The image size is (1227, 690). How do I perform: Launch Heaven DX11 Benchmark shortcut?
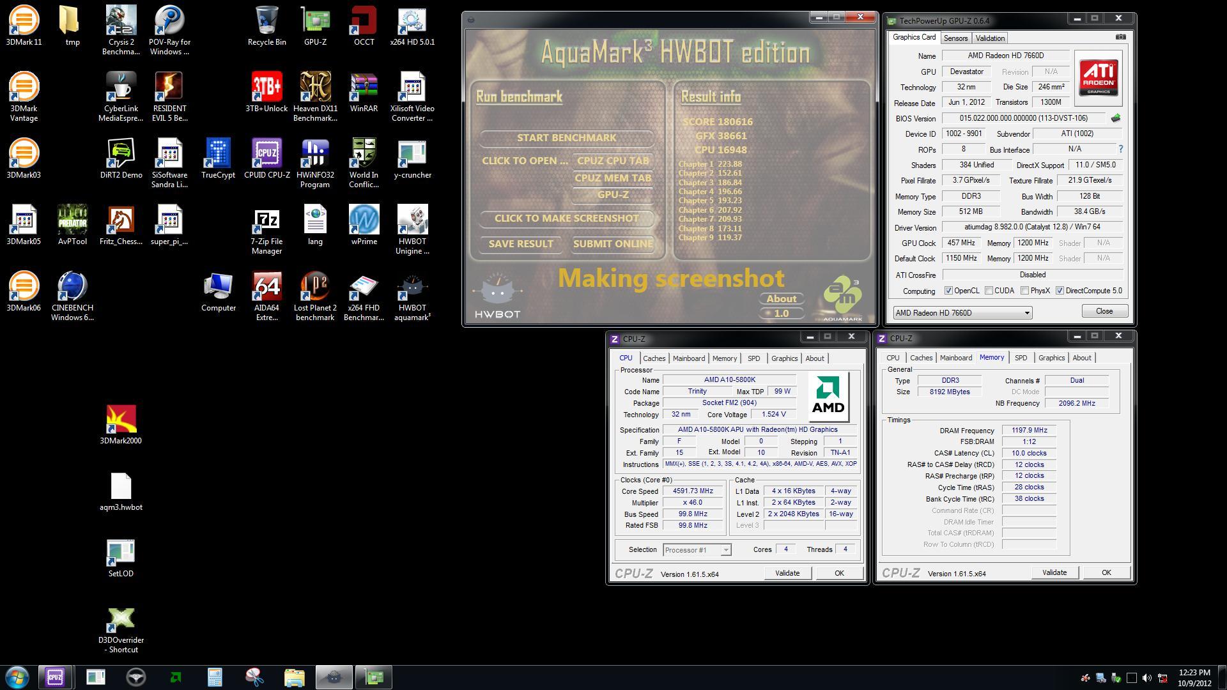pos(315,97)
